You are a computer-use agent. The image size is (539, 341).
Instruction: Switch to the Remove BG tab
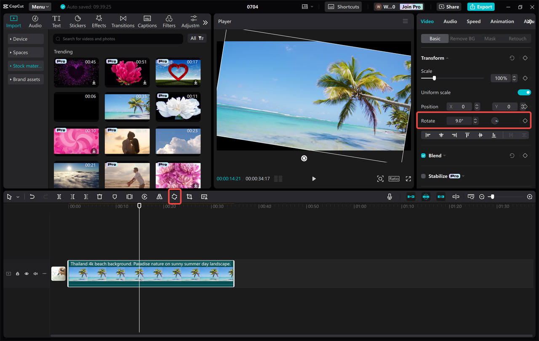click(x=462, y=38)
